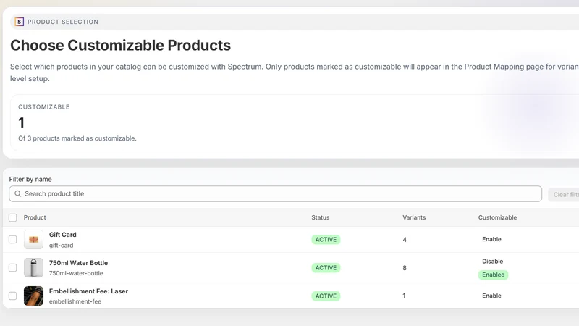
Task: Click the ACTIVE badge for Gift Card
Action: pyautogui.click(x=326, y=240)
